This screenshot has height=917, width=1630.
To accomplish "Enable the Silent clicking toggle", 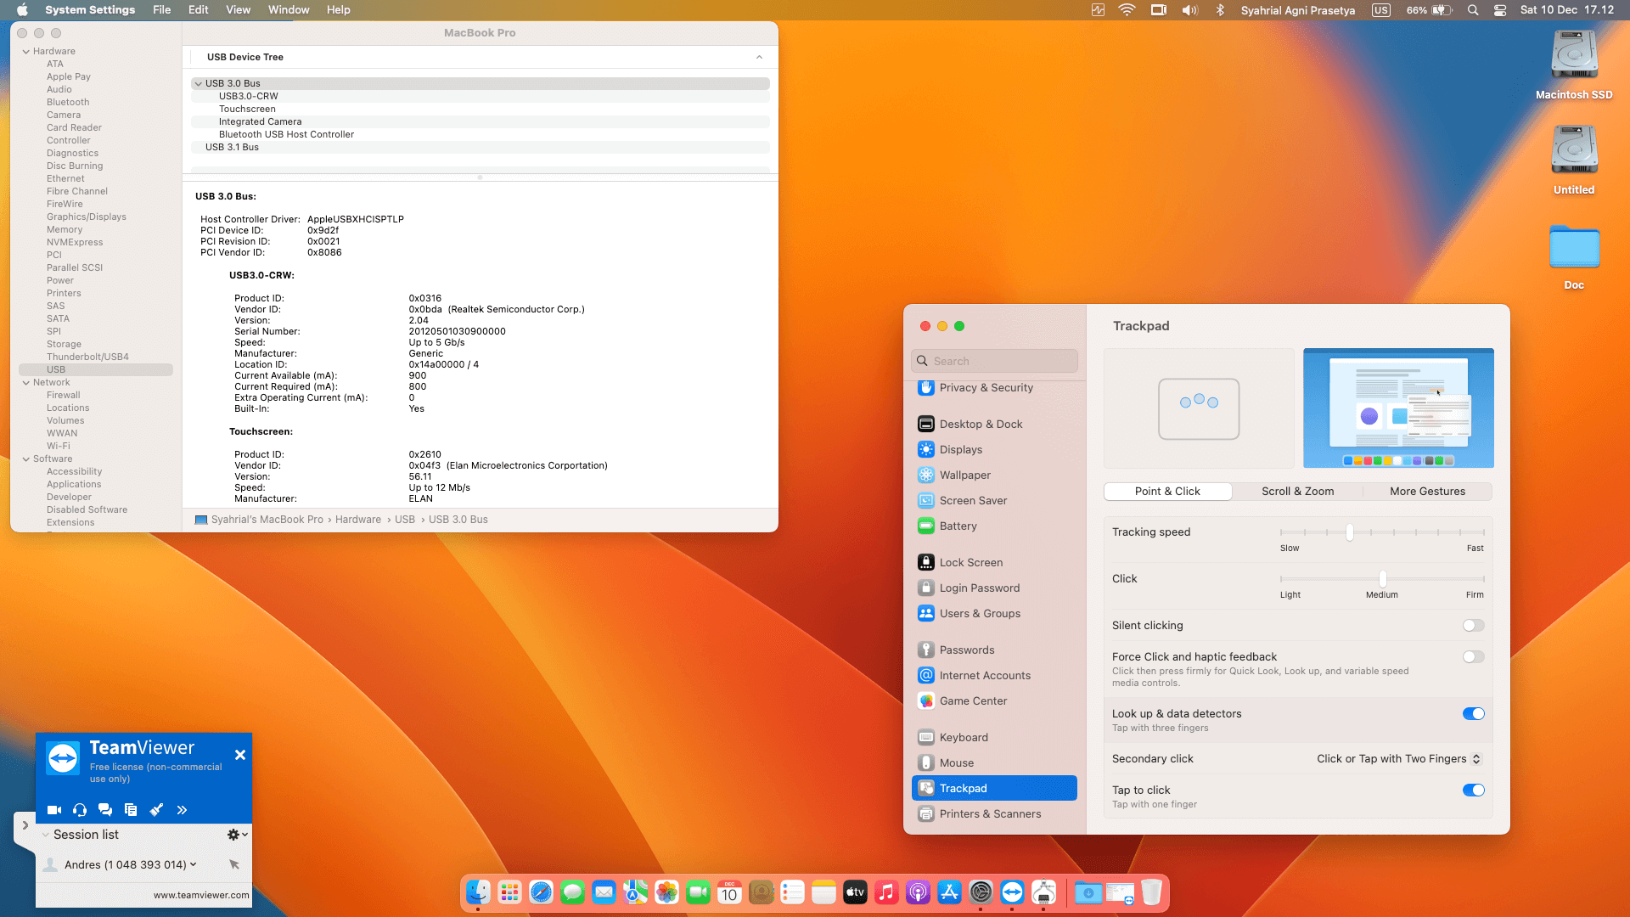I will [x=1473, y=626].
